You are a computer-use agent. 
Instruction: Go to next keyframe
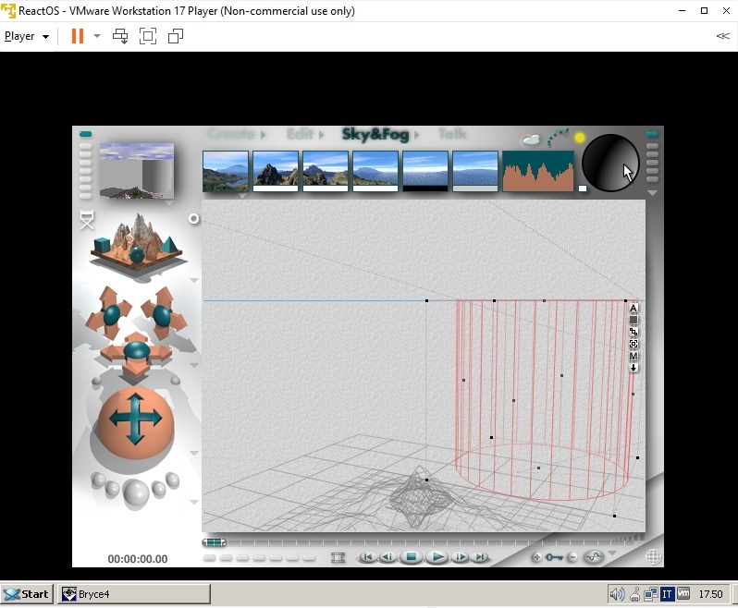tap(461, 557)
